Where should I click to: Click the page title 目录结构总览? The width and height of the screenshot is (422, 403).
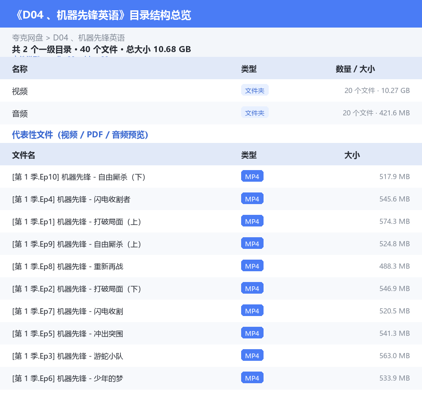coord(160,15)
